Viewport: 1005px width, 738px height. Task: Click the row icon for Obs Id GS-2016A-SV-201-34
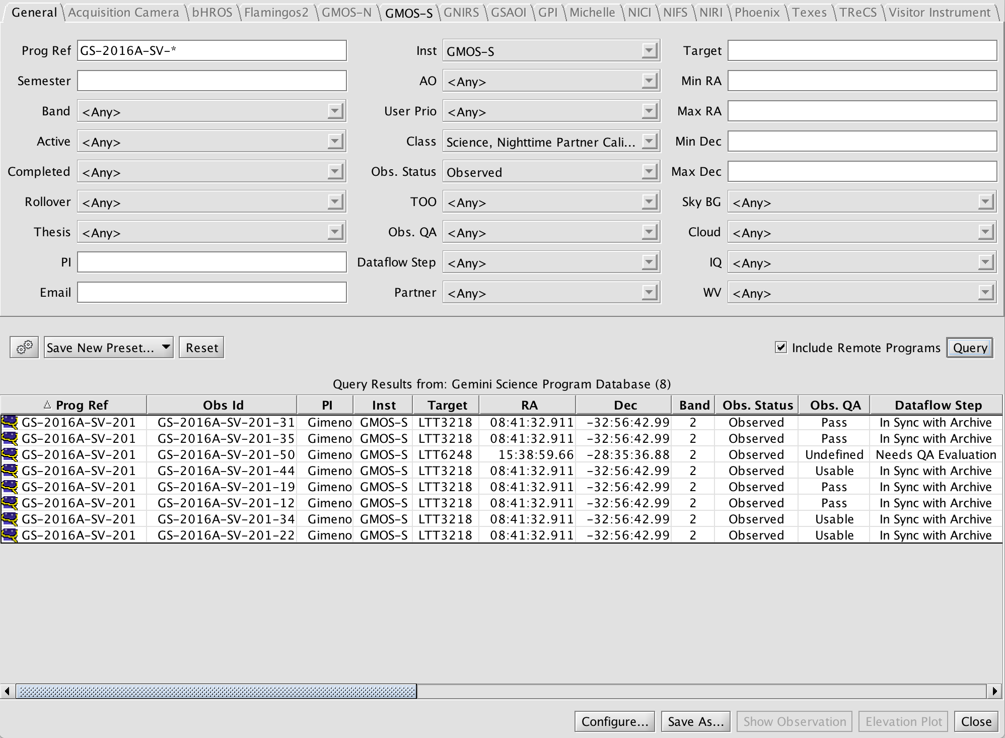pyautogui.click(x=10, y=519)
